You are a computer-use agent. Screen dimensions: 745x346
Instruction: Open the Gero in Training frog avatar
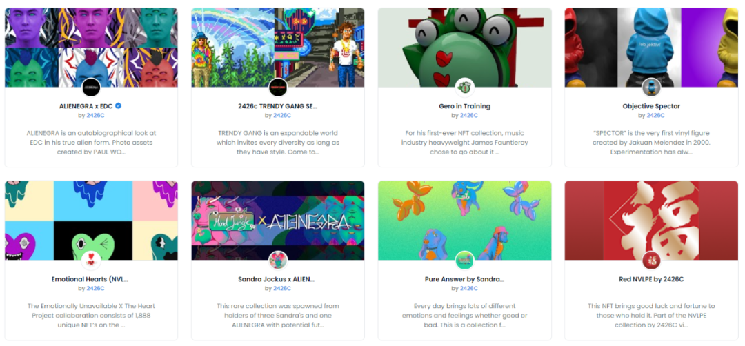coord(464,88)
